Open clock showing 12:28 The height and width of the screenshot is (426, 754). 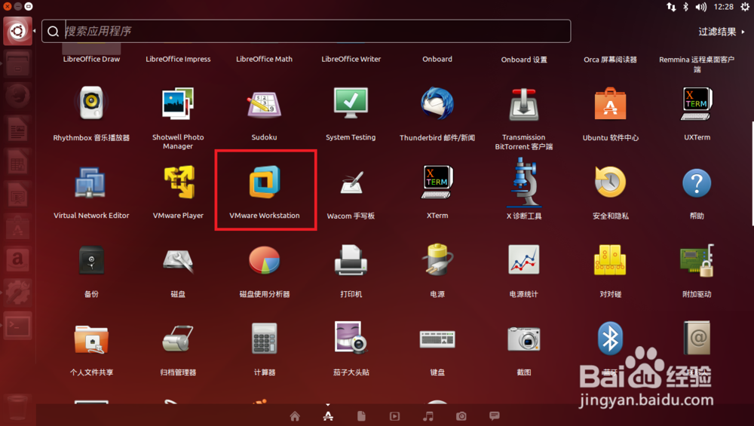pyautogui.click(x=723, y=7)
